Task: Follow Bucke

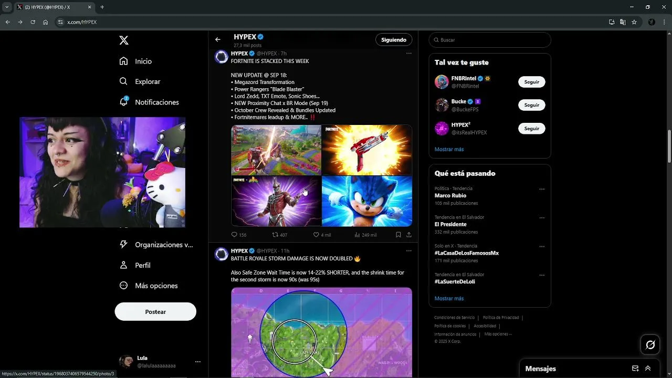Action: click(531, 105)
